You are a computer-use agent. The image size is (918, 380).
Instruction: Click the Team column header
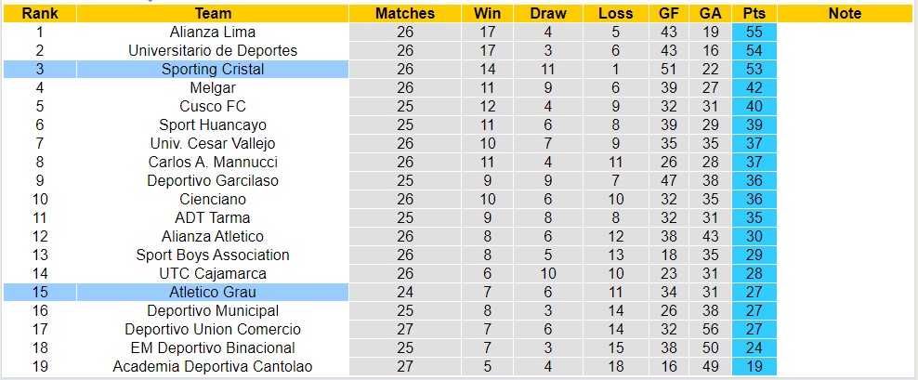[x=213, y=13]
